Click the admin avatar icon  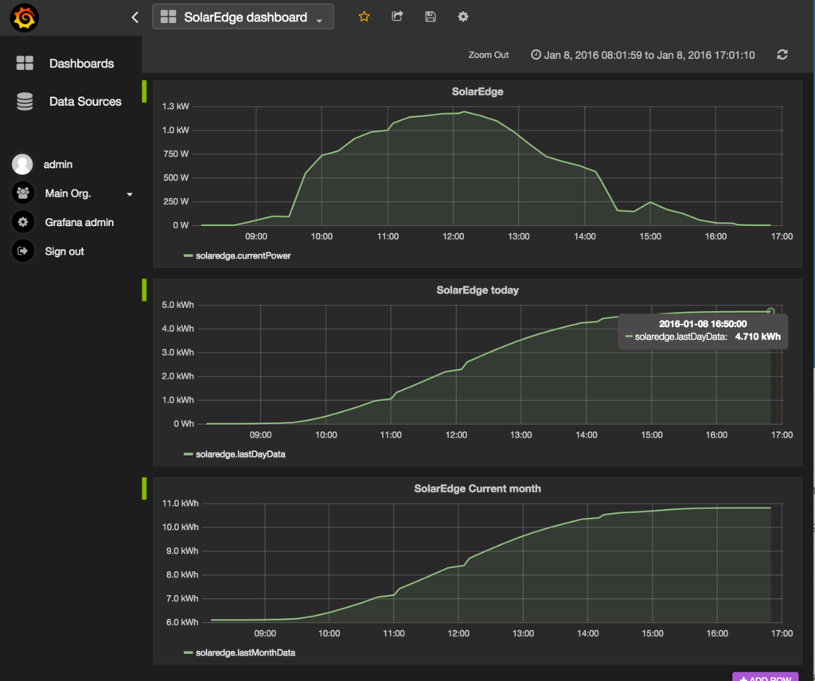pos(22,164)
